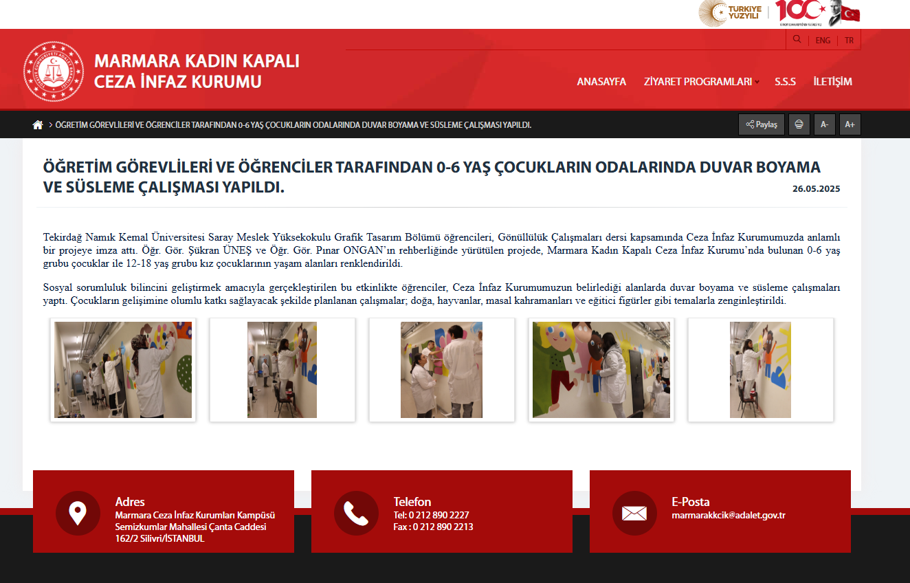The width and height of the screenshot is (910, 583).
Task: Click paragraph starting Sosyal sorumluluk bilincini
Action: coord(441,294)
